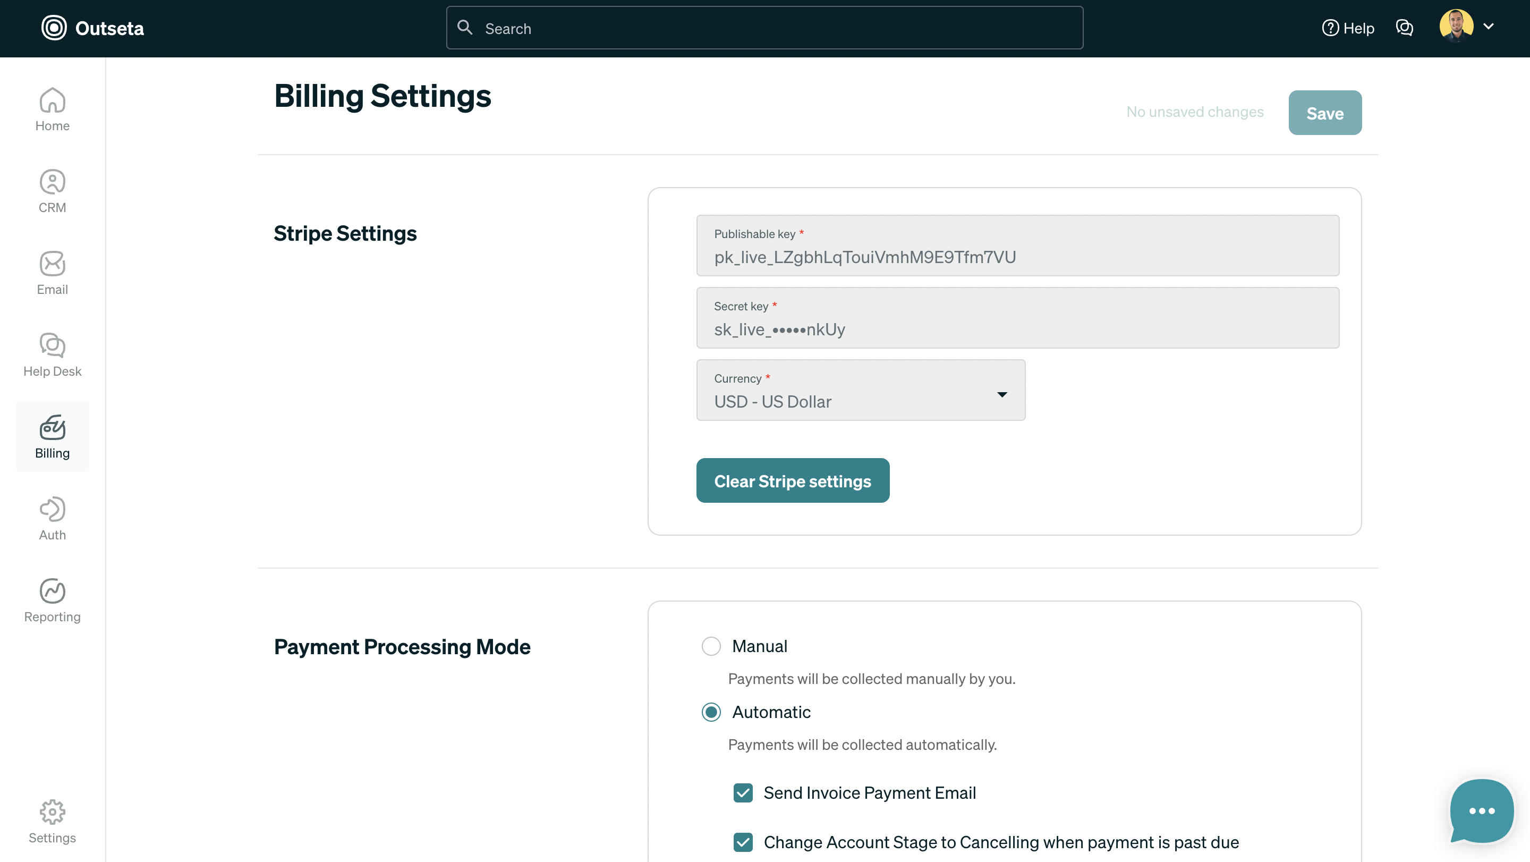Disable Change Account Stage to Cancelling checkbox
Screen dimensions: 1530x862
tap(743, 842)
